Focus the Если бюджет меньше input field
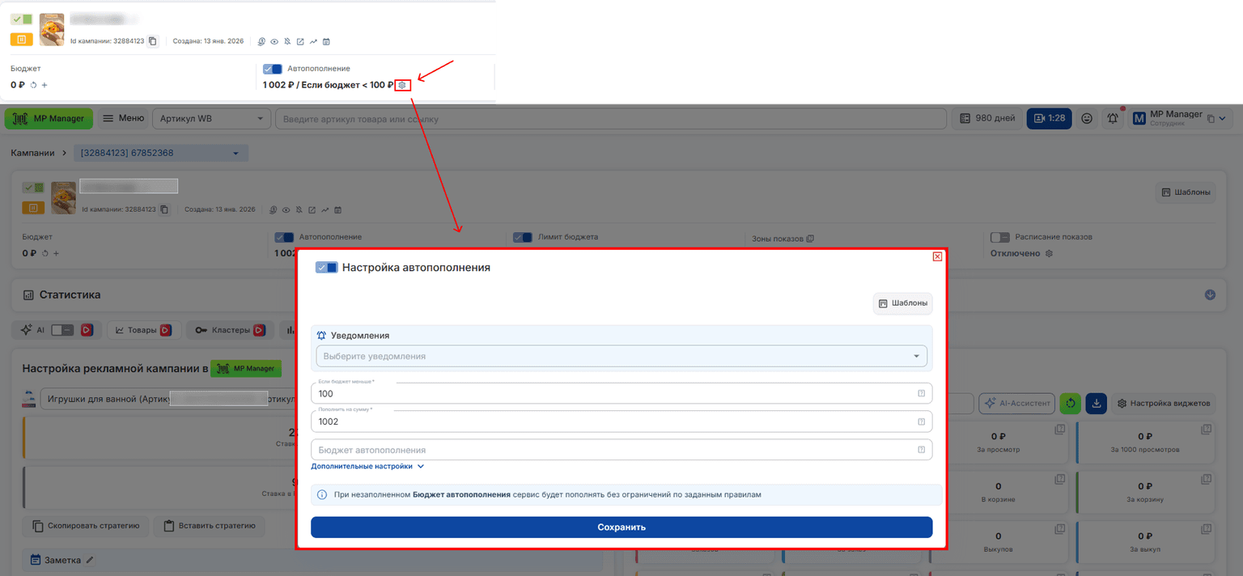Viewport: 1243px width, 576px height. [x=621, y=393]
